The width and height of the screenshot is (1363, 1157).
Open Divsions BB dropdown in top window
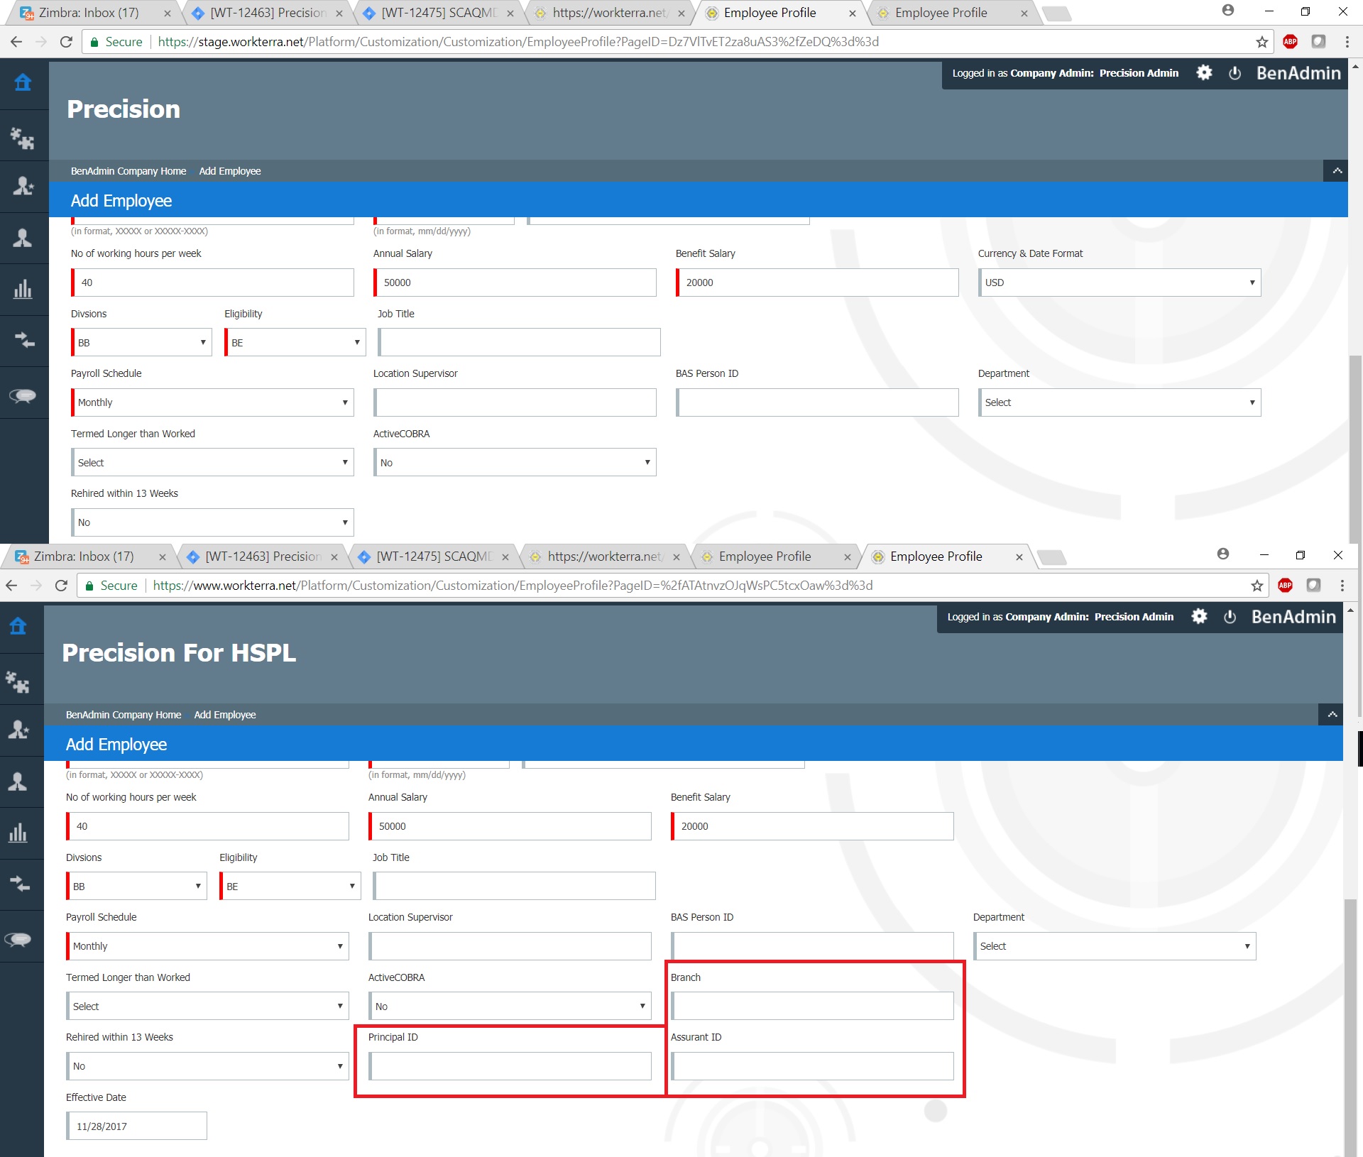(x=141, y=342)
